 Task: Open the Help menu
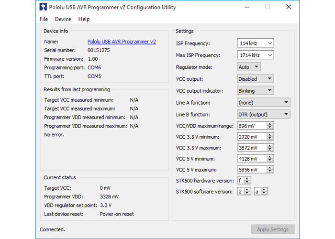tap(84, 19)
